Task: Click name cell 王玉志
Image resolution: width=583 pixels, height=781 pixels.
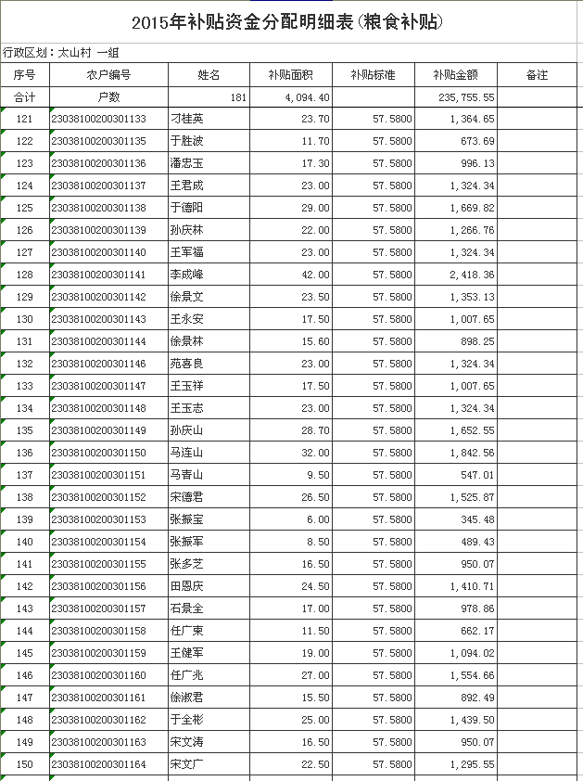Action: (x=209, y=408)
